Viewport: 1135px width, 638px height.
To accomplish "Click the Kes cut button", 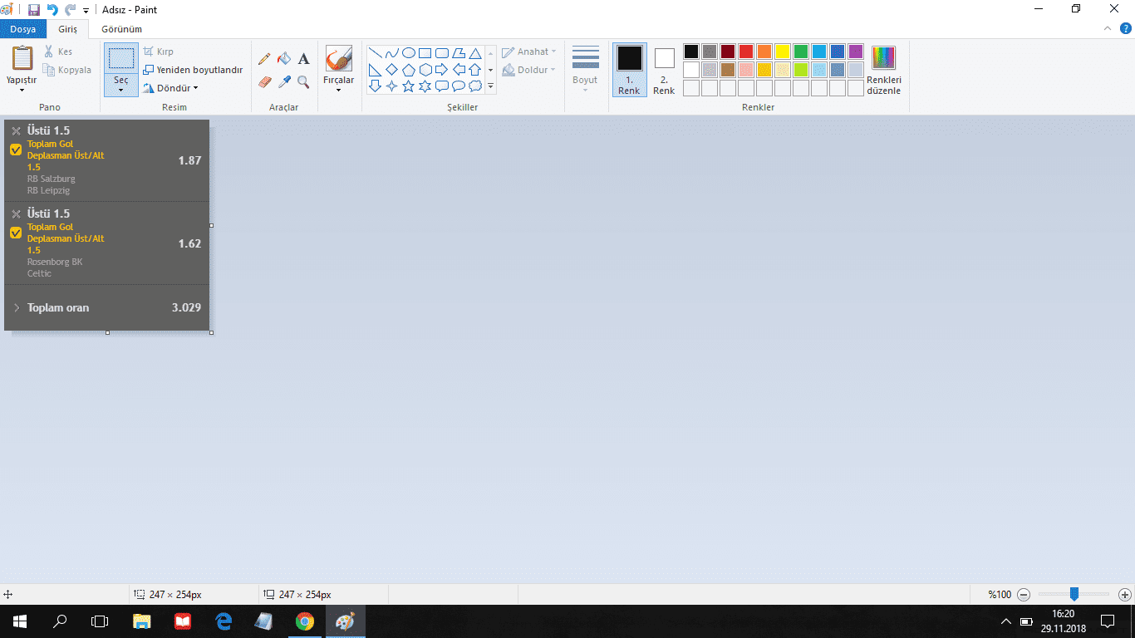I will [58, 52].
